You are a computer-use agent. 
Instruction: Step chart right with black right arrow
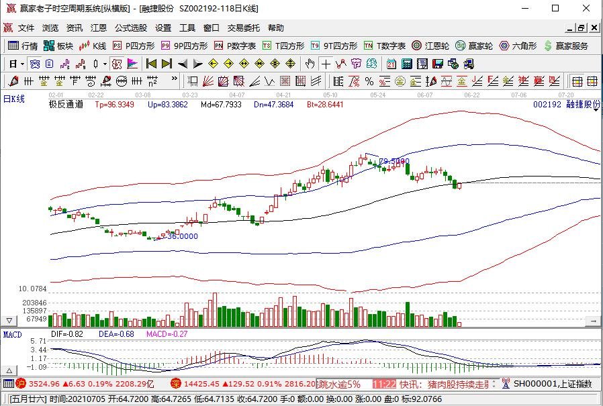pyautogui.click(x=197, y=64)
